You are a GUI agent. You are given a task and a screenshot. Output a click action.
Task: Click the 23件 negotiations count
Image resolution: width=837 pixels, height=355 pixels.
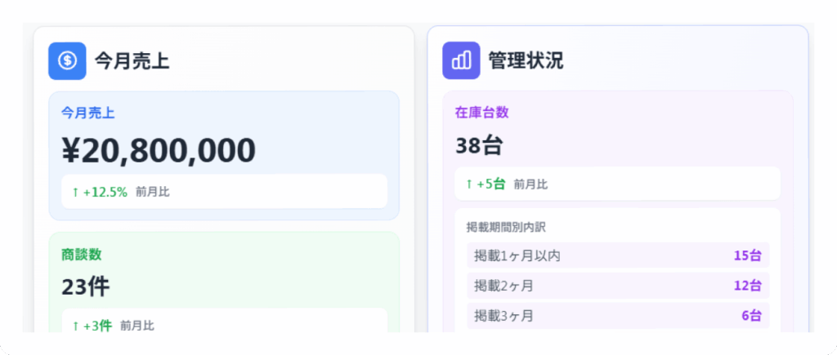(85, 286)
